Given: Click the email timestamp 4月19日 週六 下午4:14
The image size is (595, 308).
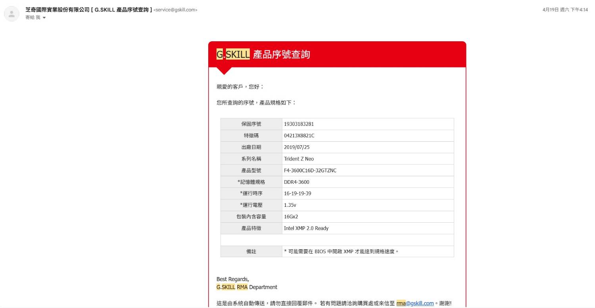Looking at the screenshot, I should tap(565, 10).
